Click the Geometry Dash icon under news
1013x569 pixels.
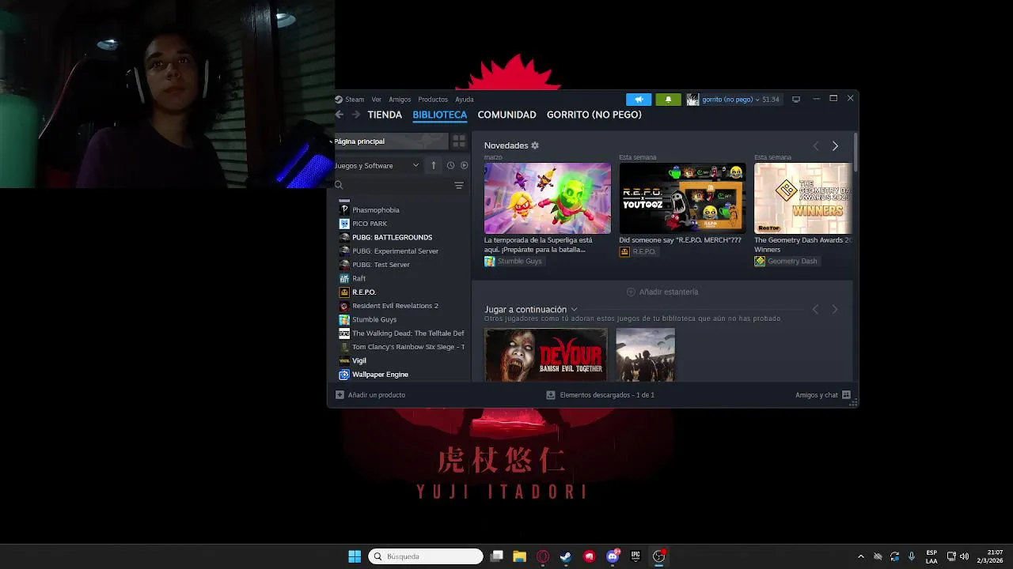760,261
